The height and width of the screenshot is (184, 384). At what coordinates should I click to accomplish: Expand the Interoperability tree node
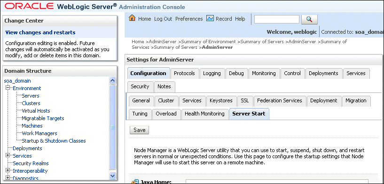[8, 170]
